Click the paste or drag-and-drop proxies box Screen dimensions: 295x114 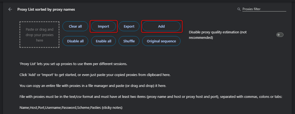pos(39,35)
